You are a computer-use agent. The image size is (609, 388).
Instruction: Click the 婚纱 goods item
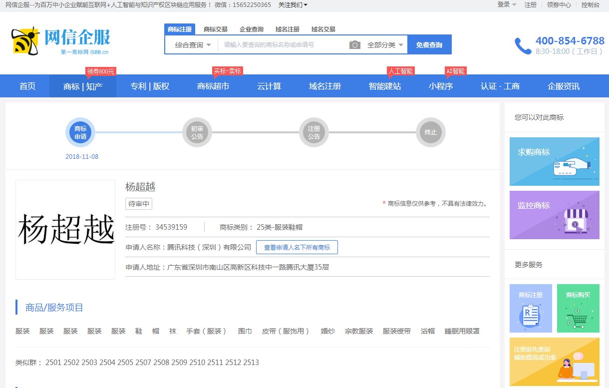tap(328, 331)
